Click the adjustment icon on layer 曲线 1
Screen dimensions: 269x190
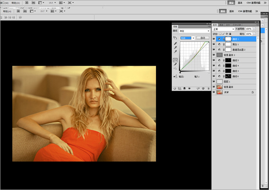(219, 39)
